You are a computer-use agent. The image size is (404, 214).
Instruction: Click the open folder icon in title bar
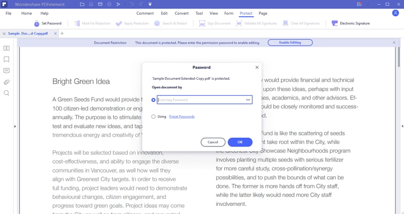82,5
